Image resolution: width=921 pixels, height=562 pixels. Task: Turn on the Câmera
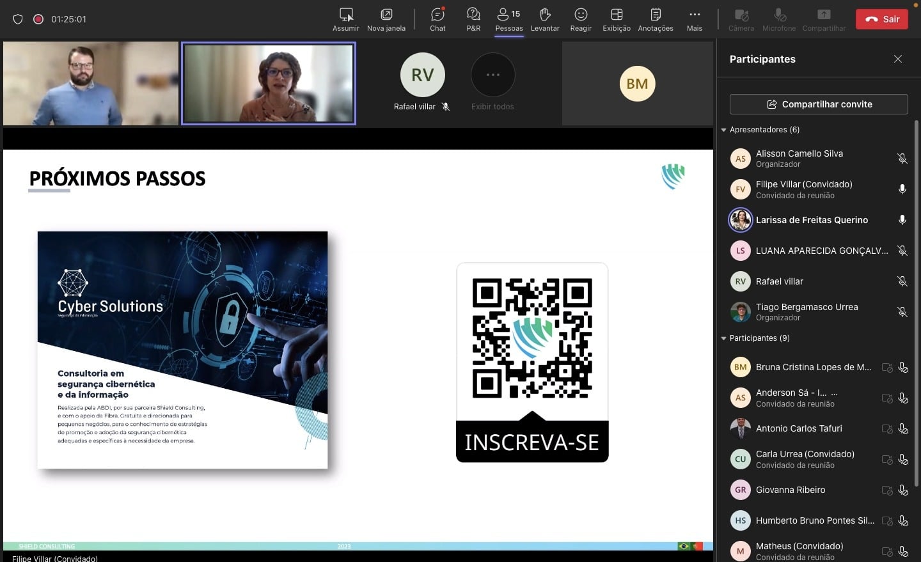tap(741, 19)
